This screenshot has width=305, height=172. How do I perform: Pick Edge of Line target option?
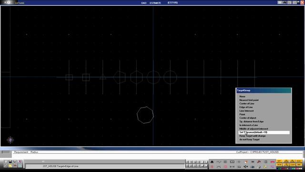(246, 107)
